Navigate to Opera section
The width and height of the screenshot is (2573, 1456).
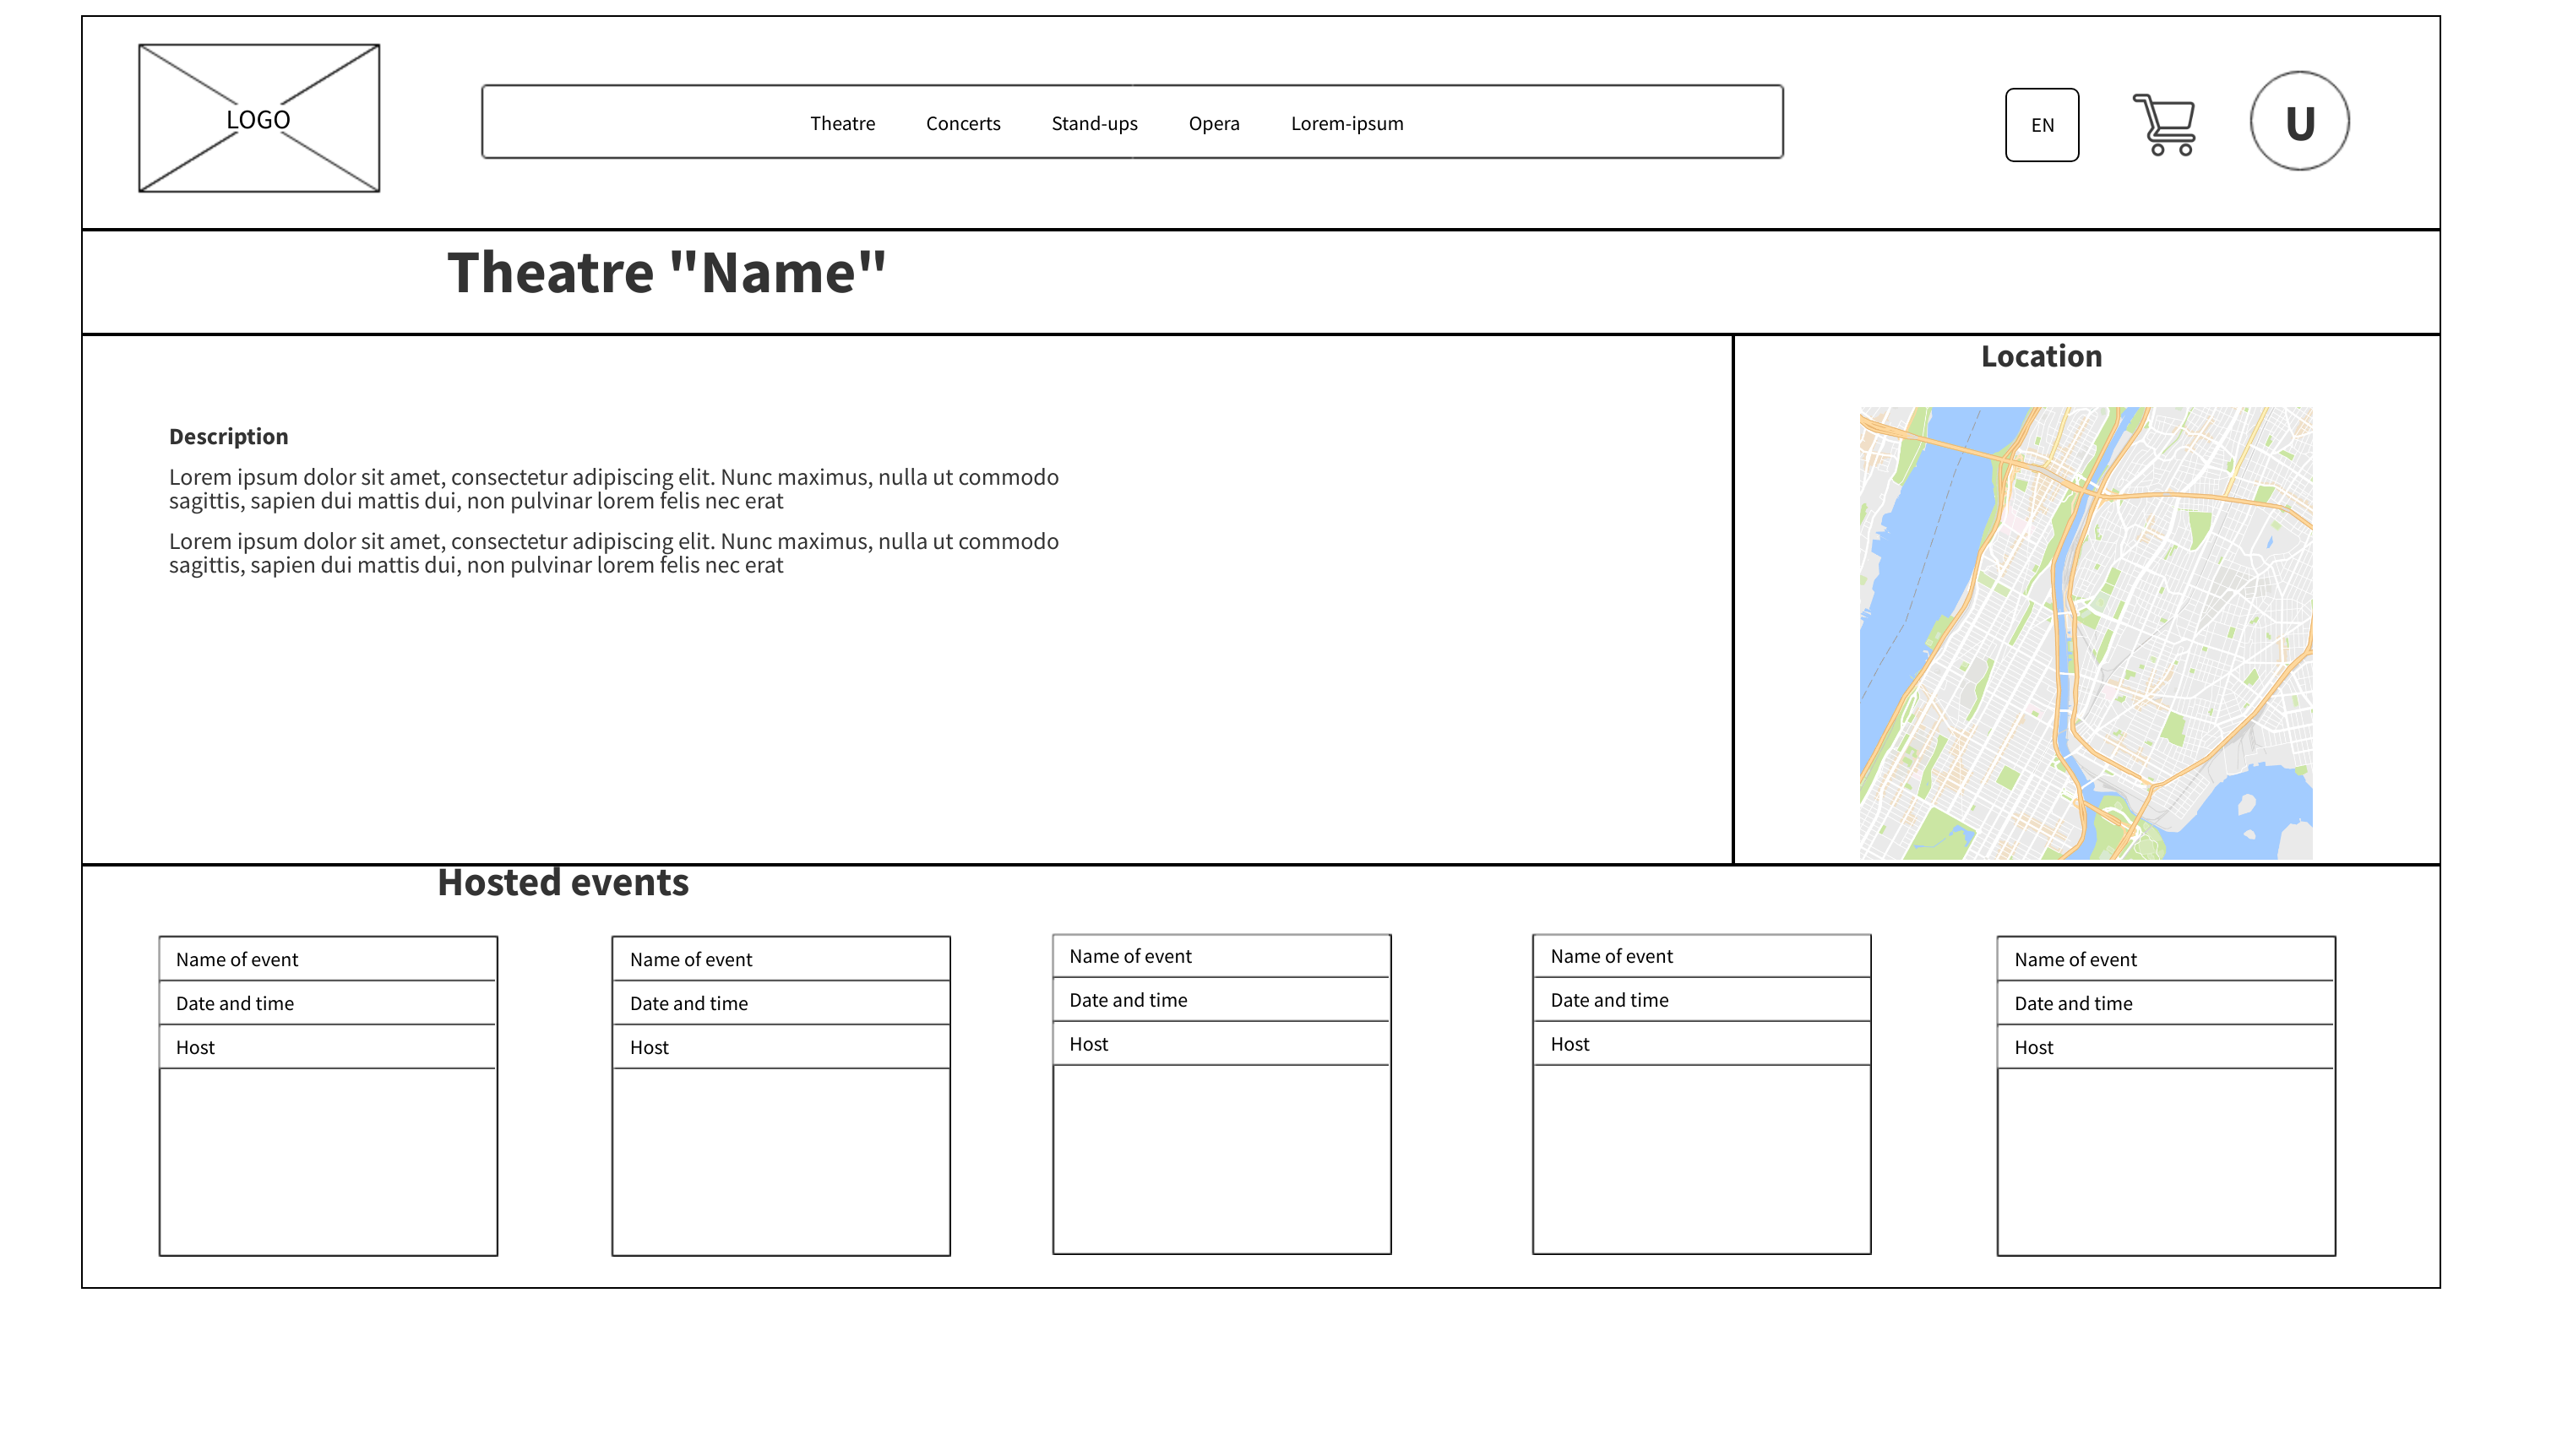(x=1213, y=123)
